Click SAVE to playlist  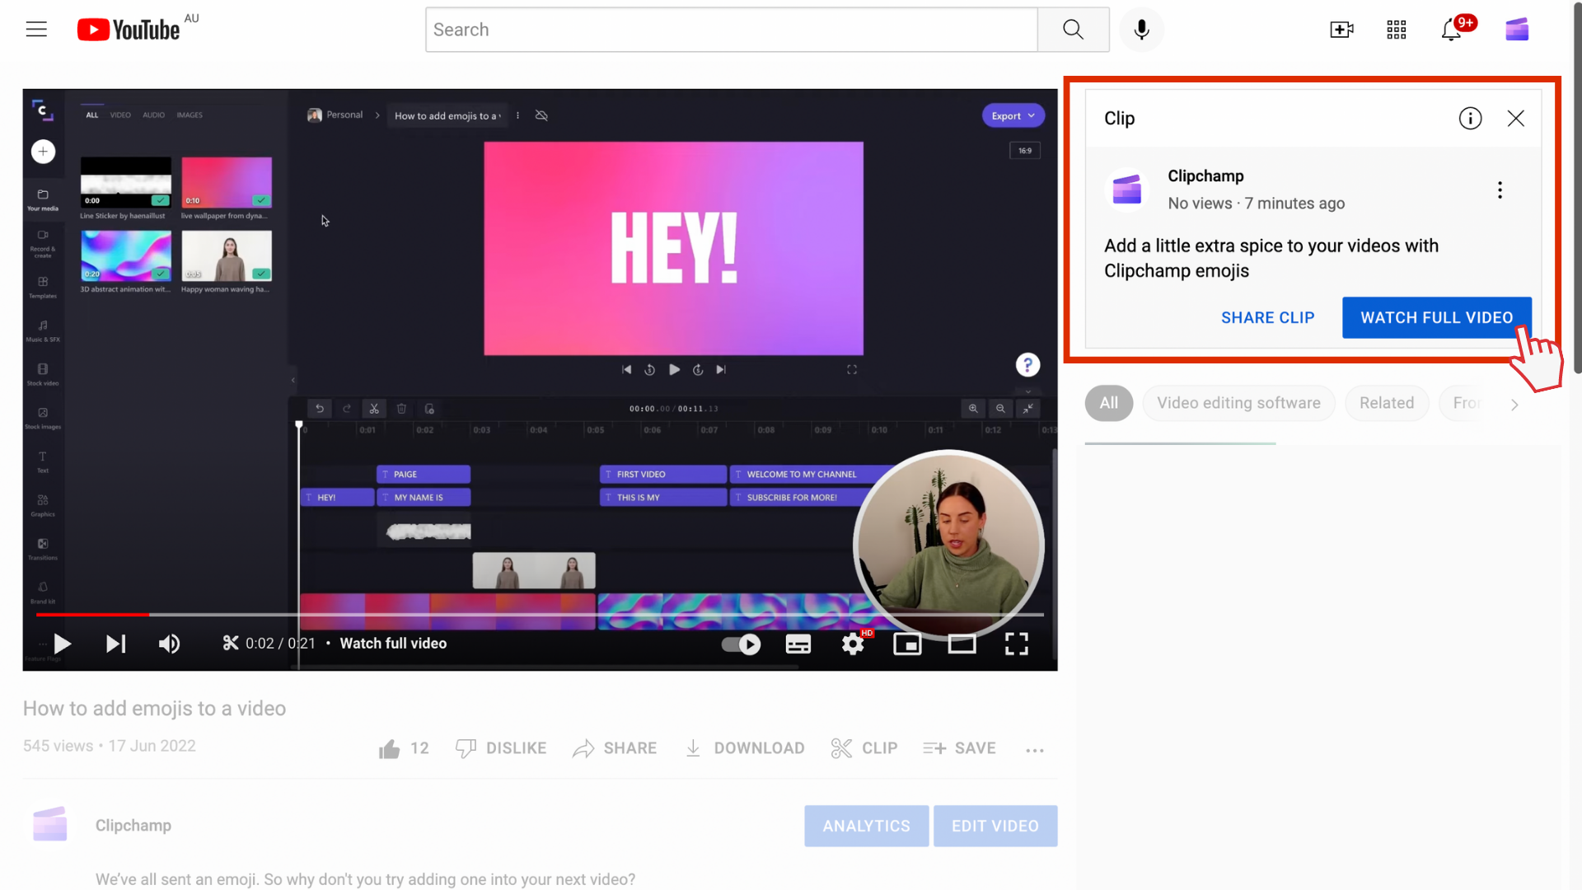click(959, 748)
